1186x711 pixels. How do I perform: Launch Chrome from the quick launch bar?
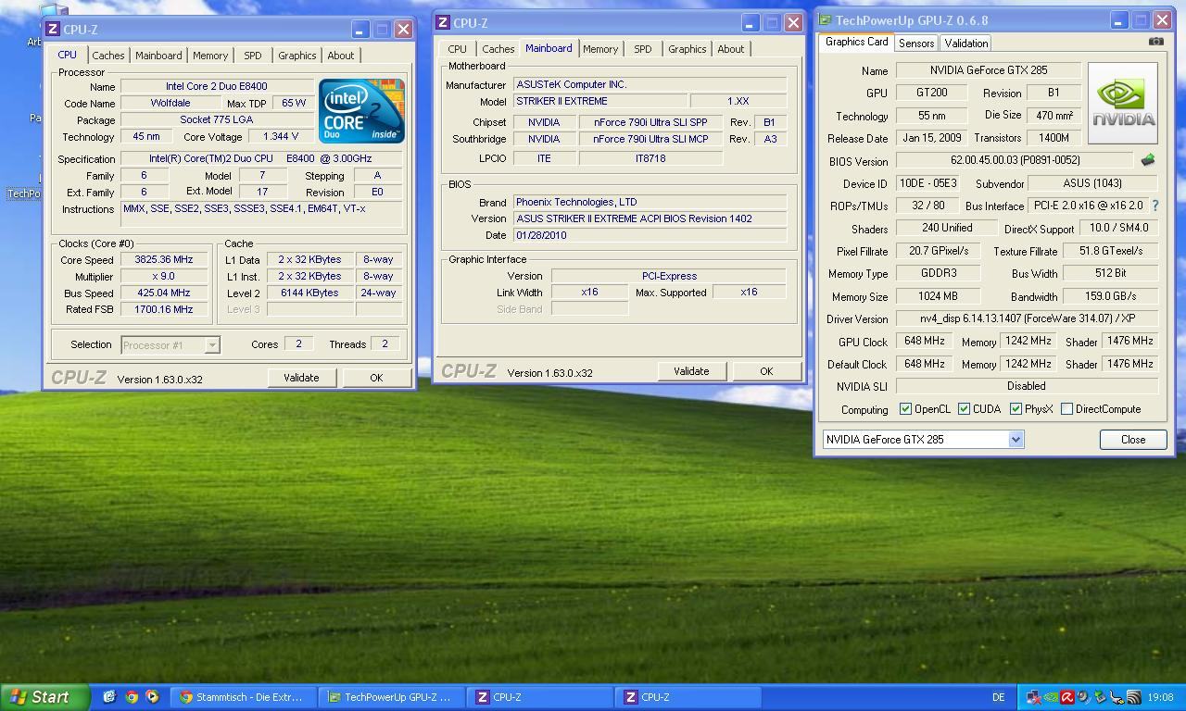[132, 697]
